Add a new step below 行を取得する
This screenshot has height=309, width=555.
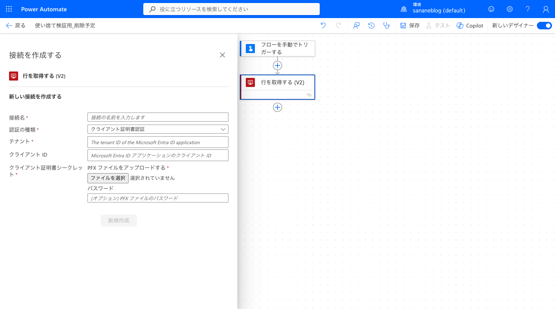[x=277, y=107]
